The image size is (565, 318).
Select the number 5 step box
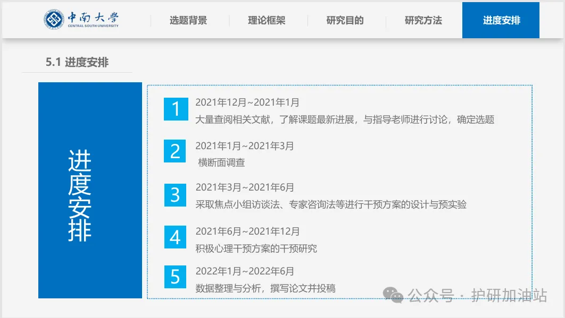pyautogui.click(x=175, y=277)
